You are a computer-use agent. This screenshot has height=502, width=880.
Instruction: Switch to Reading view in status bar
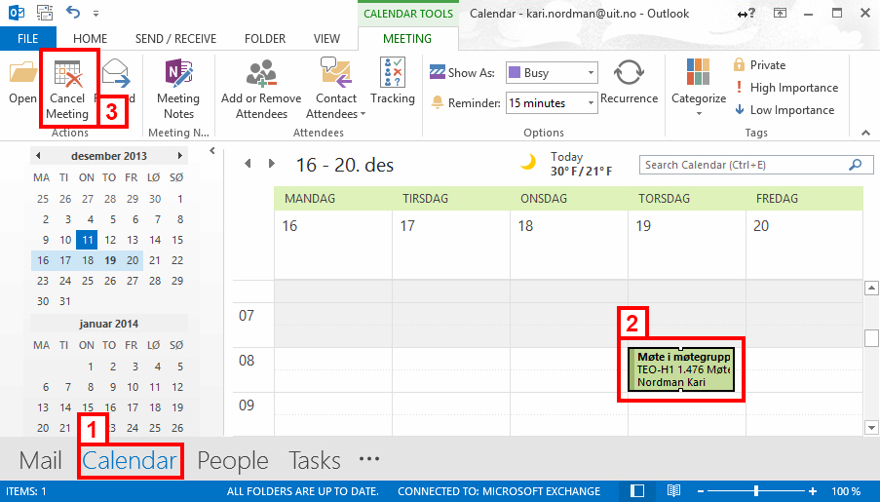[673, 491]
